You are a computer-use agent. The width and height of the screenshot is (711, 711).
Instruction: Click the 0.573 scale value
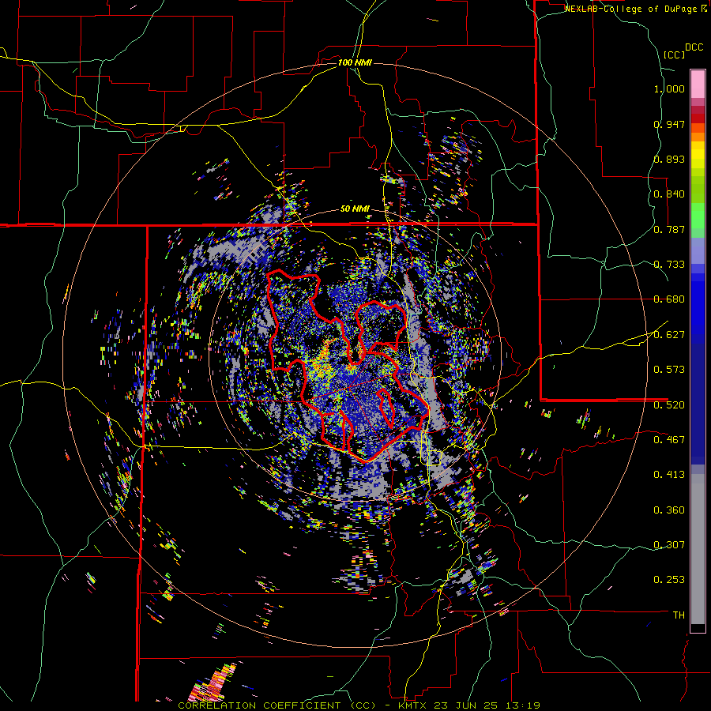(x=669, y=370)
